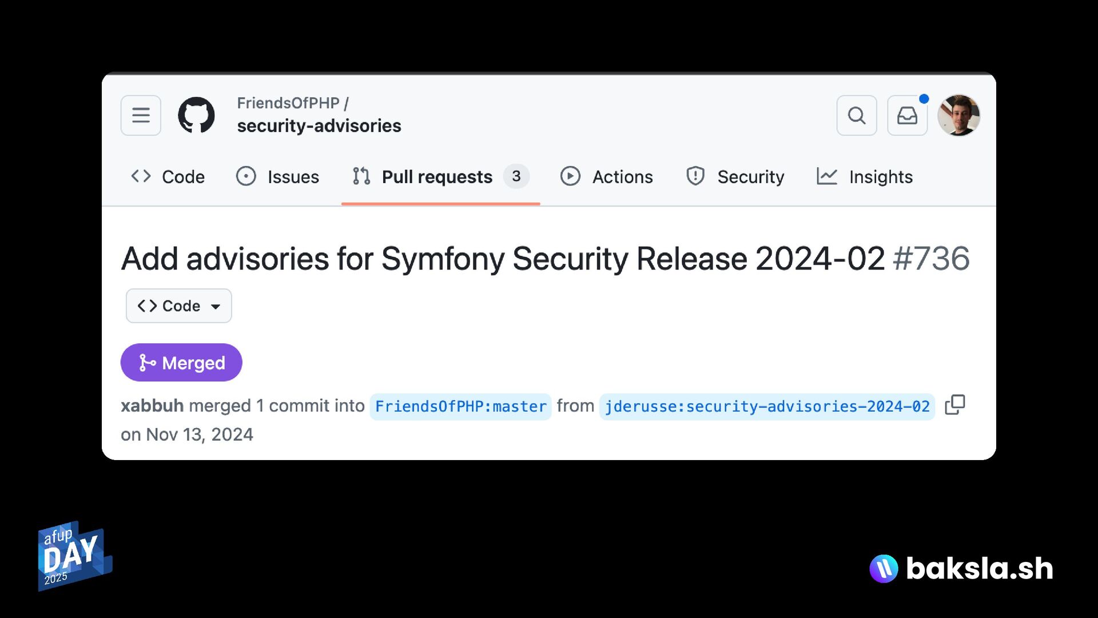Click the Actions play icon
Viewport: 1098px width, 618px height.
coord(570,176)
